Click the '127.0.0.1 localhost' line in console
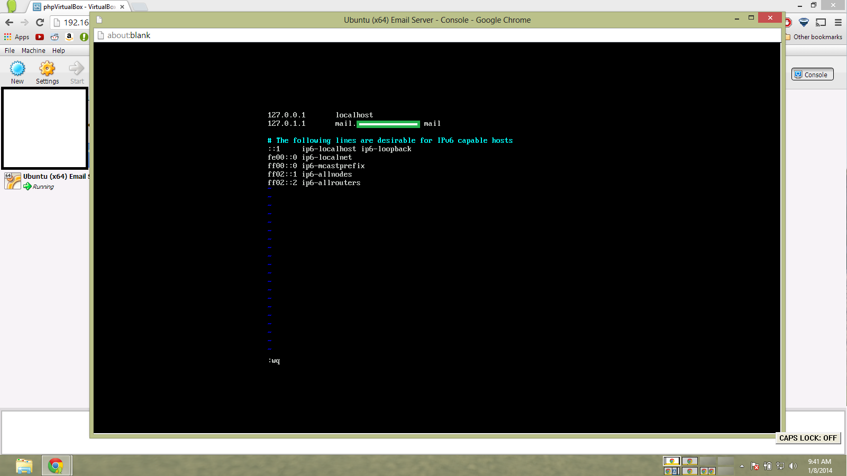Image resolution: width=847 pixels, height=476 pixels. (x=320, y=115)
